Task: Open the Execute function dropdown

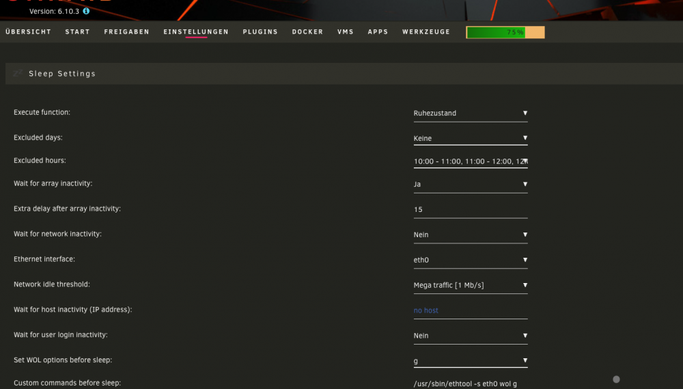Action: (x=471, y=113)
